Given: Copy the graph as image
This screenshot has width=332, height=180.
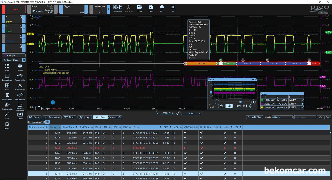Looking at the screenshot, I should click(7, 77).
